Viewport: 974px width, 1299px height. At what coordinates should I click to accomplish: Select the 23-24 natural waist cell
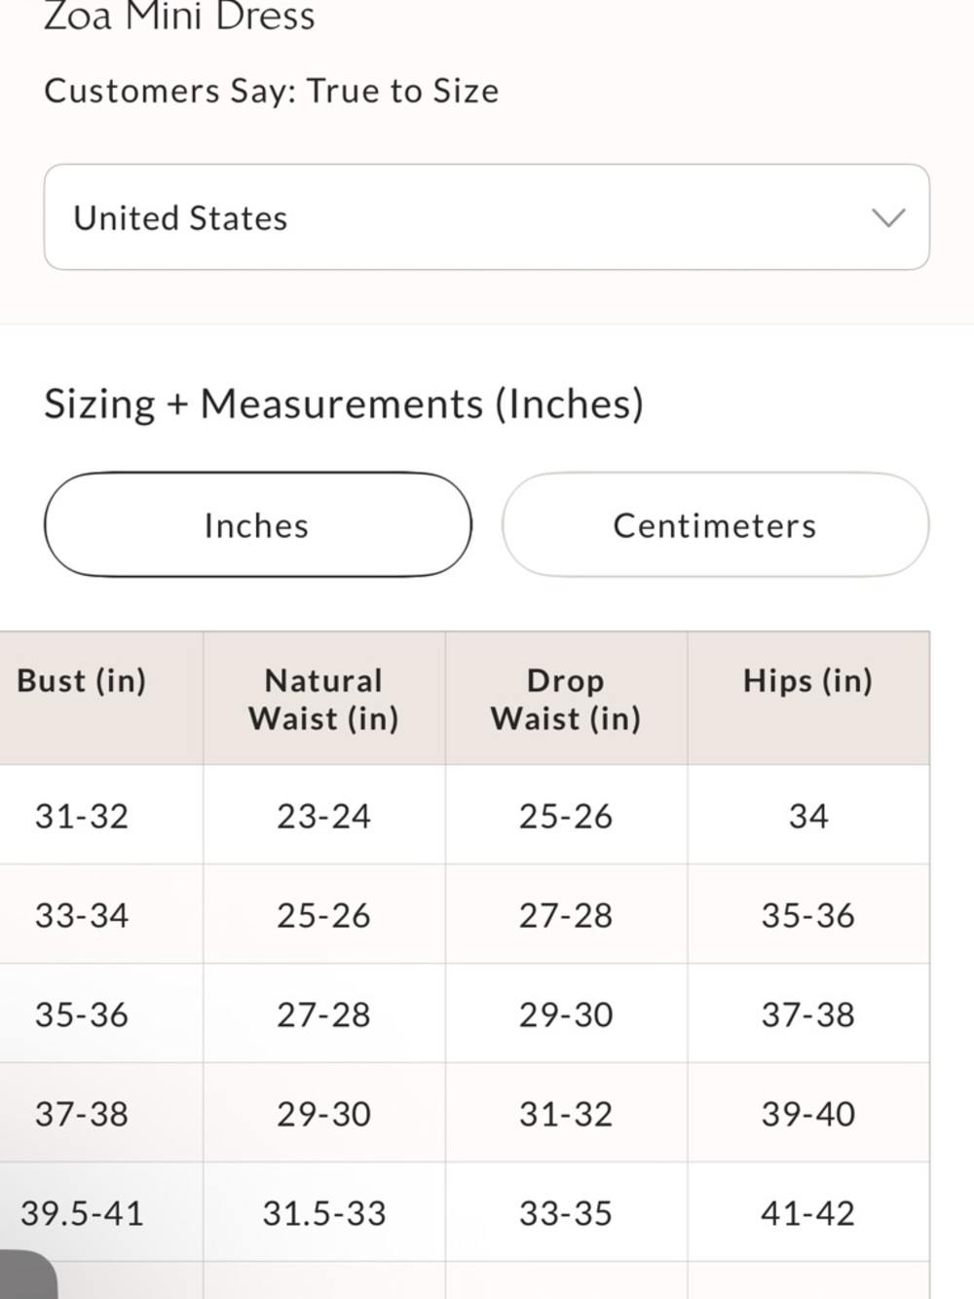coord(323,816)
